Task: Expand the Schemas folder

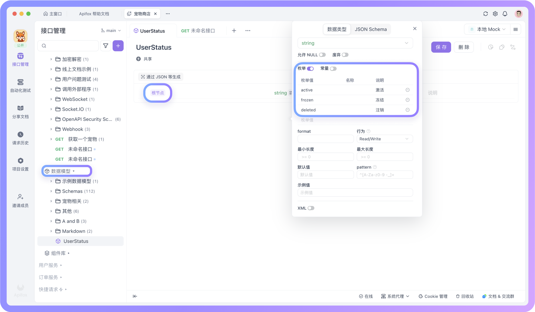Action: click(51, 191)
